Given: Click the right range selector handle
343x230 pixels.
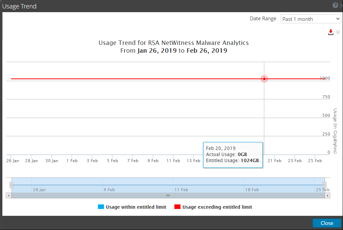Looking at the screenshot, I should click(x=325, y=185).
